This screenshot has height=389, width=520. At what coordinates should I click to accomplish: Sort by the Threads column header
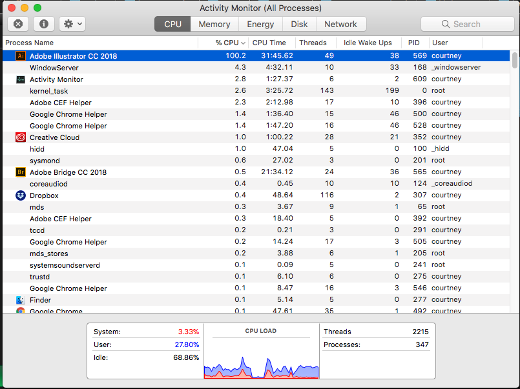pyautogui.click(x=316, y=43)
